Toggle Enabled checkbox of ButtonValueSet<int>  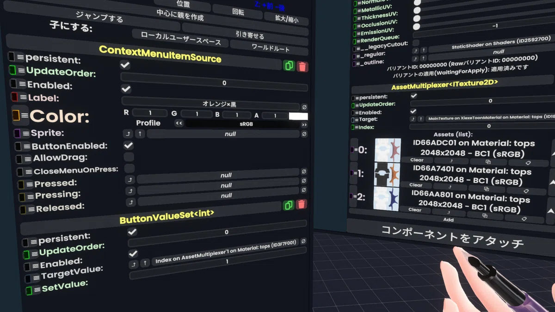pyautogui.click(x=133, y=254)
